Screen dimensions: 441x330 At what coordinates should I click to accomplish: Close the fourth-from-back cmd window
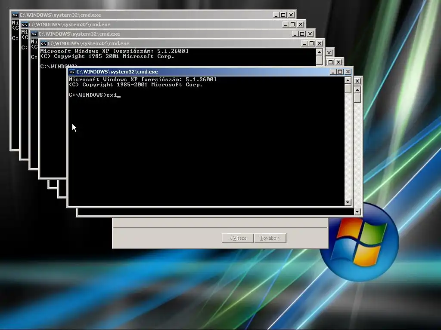320,44
